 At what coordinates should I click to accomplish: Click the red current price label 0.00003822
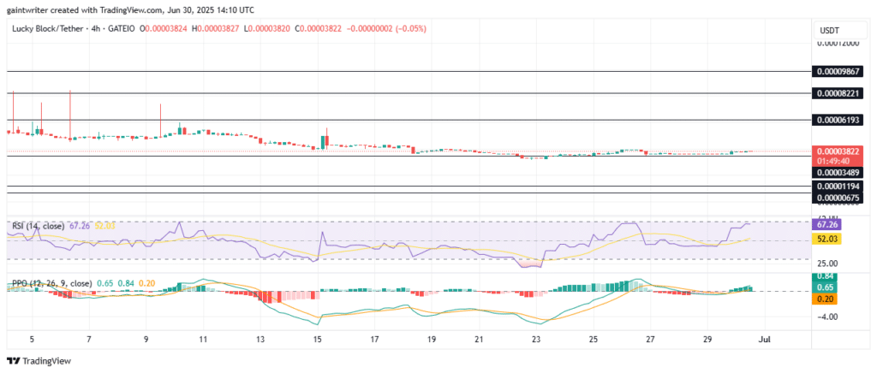[x=836, y=151]
